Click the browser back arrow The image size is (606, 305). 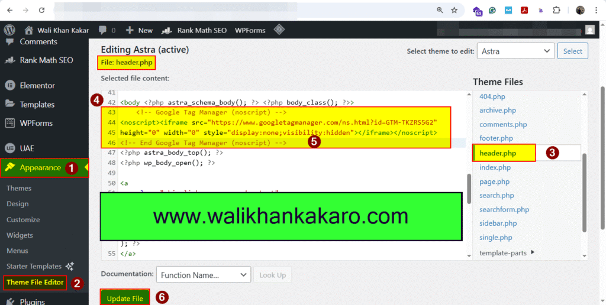point(9,11)
